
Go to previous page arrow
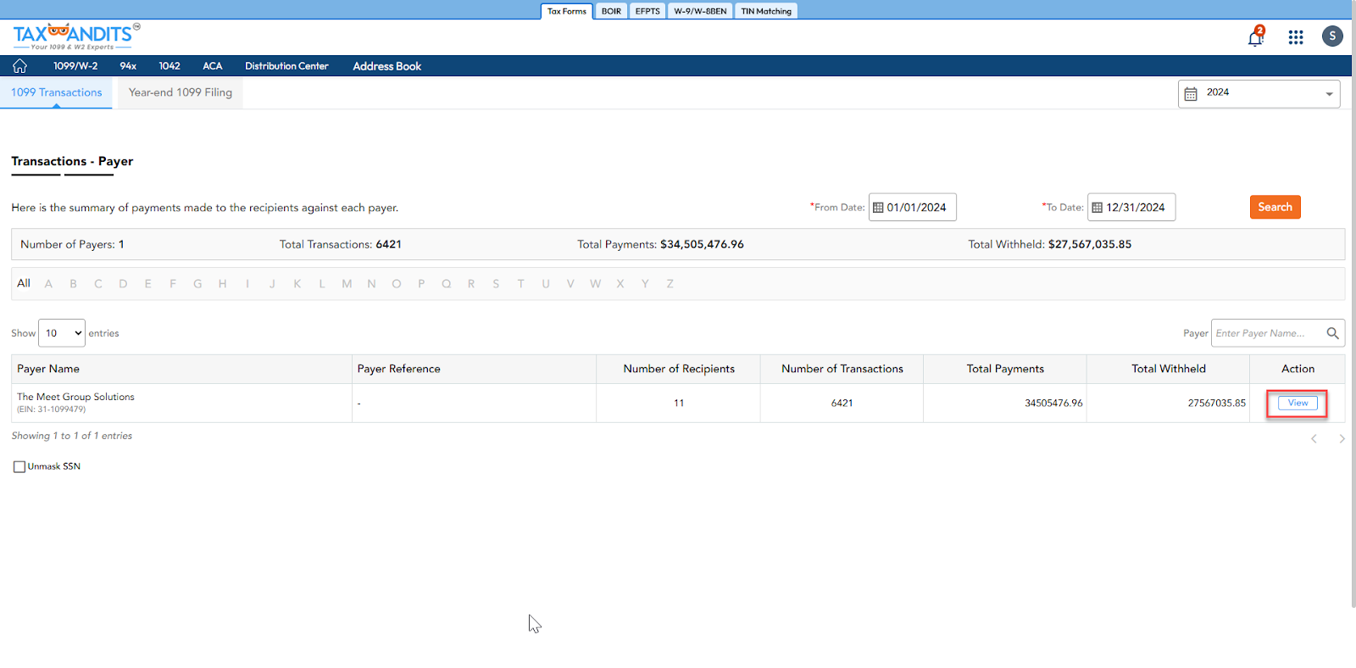click(1314, 438)
